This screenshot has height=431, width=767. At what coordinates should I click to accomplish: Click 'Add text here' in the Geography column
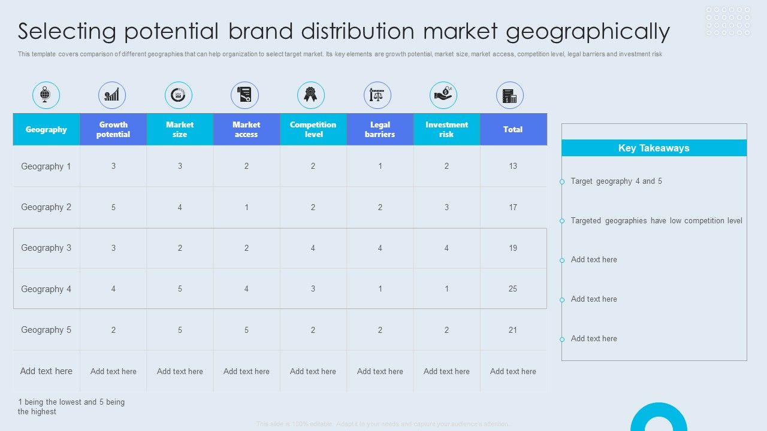point(46,371)
